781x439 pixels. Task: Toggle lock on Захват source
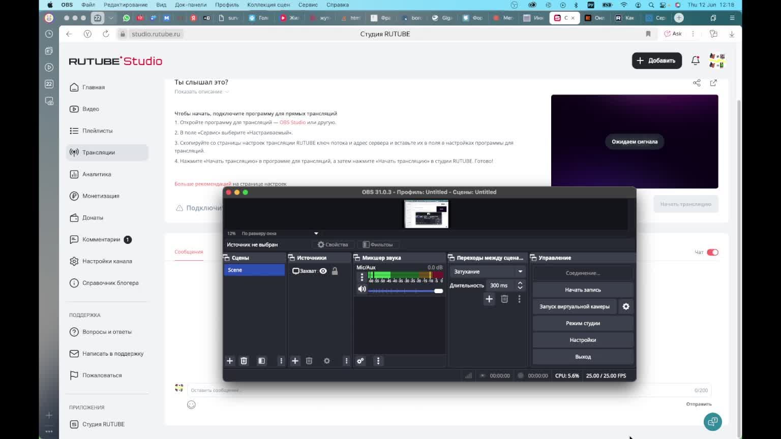pos(335,271)
